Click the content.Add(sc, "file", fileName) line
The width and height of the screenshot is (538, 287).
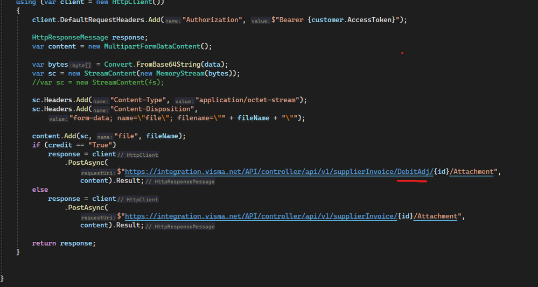[109, 136]
